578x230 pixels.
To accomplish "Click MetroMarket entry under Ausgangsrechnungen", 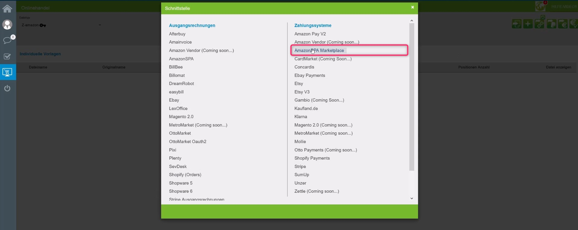I will coord(198,125).
